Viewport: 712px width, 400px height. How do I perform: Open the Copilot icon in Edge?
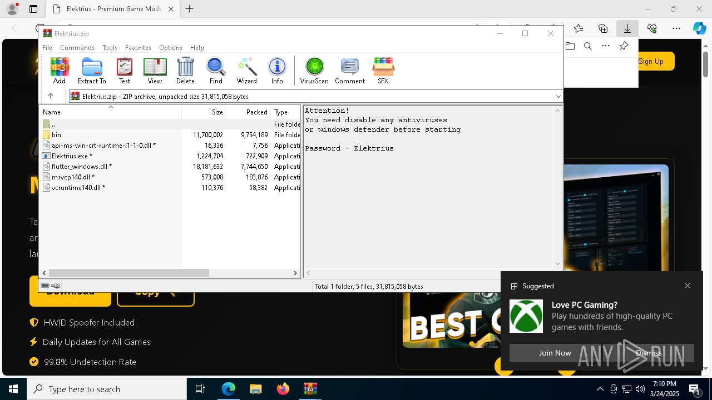(699, 28)
